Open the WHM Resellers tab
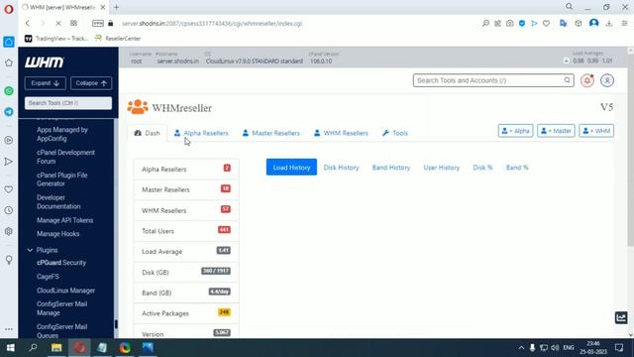634x357 pixels. (341, 133)
